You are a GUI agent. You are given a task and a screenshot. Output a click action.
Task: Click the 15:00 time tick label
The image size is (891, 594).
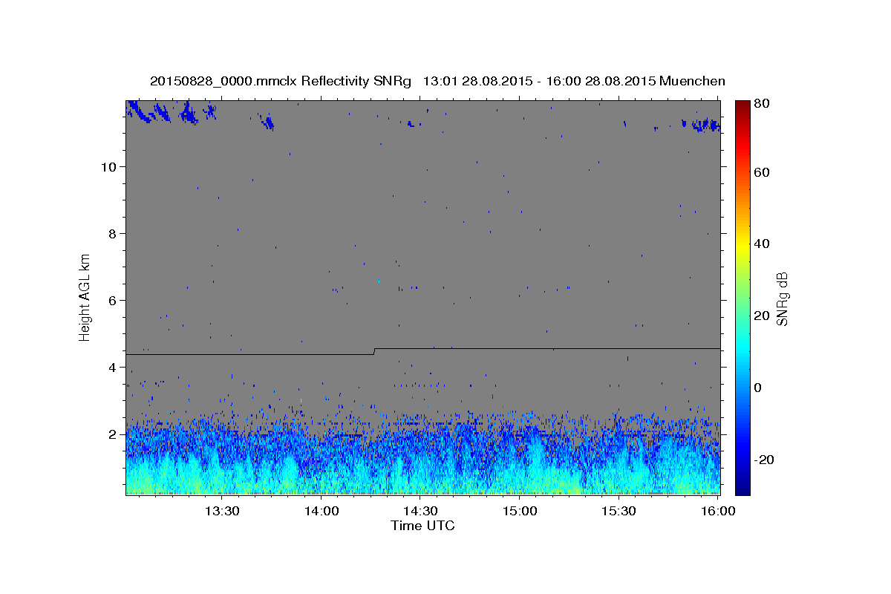click(x=520, y=511)
